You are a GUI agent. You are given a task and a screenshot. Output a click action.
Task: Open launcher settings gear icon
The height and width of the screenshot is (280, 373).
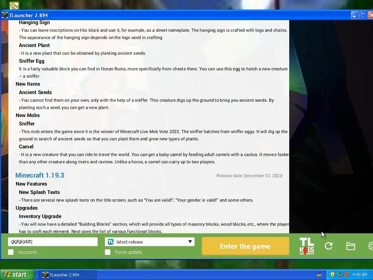370,246
